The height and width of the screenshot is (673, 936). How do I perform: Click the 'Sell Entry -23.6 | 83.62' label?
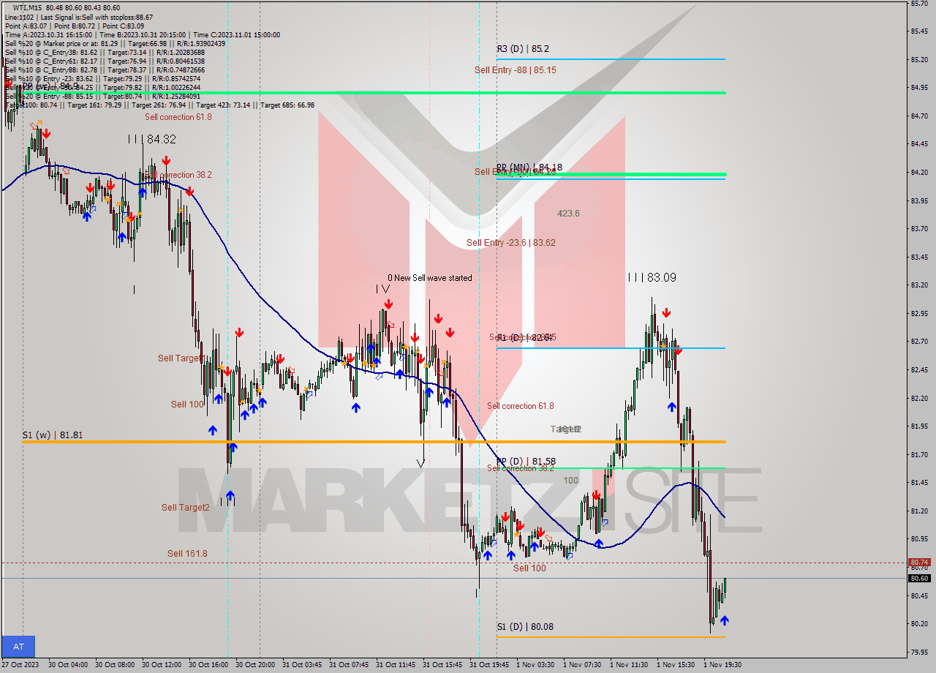(510, 243)
